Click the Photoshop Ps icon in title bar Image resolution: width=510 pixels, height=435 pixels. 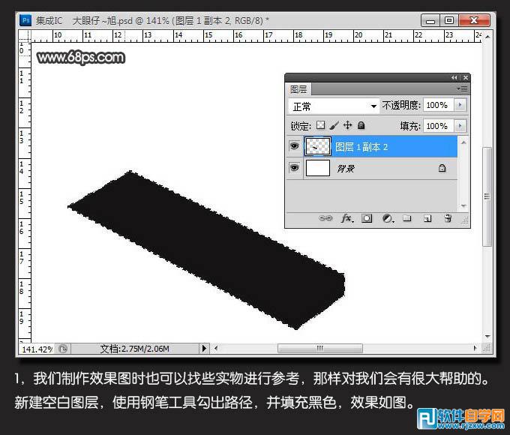25,20
